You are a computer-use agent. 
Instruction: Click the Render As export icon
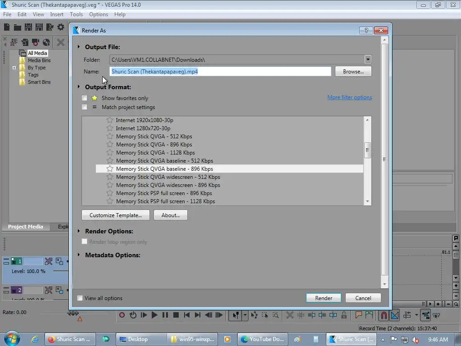click(50, 27)
